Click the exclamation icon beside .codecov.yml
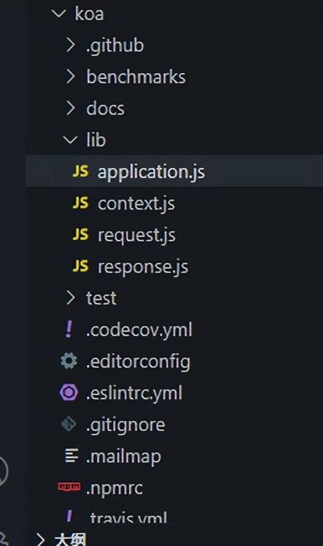Screen dimensions: 323x546 pyautogui.click(x=69, y=329)
